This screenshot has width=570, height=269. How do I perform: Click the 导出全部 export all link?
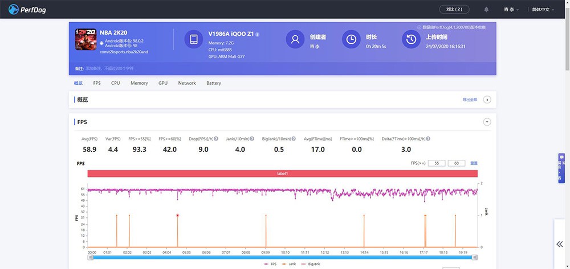470,100
